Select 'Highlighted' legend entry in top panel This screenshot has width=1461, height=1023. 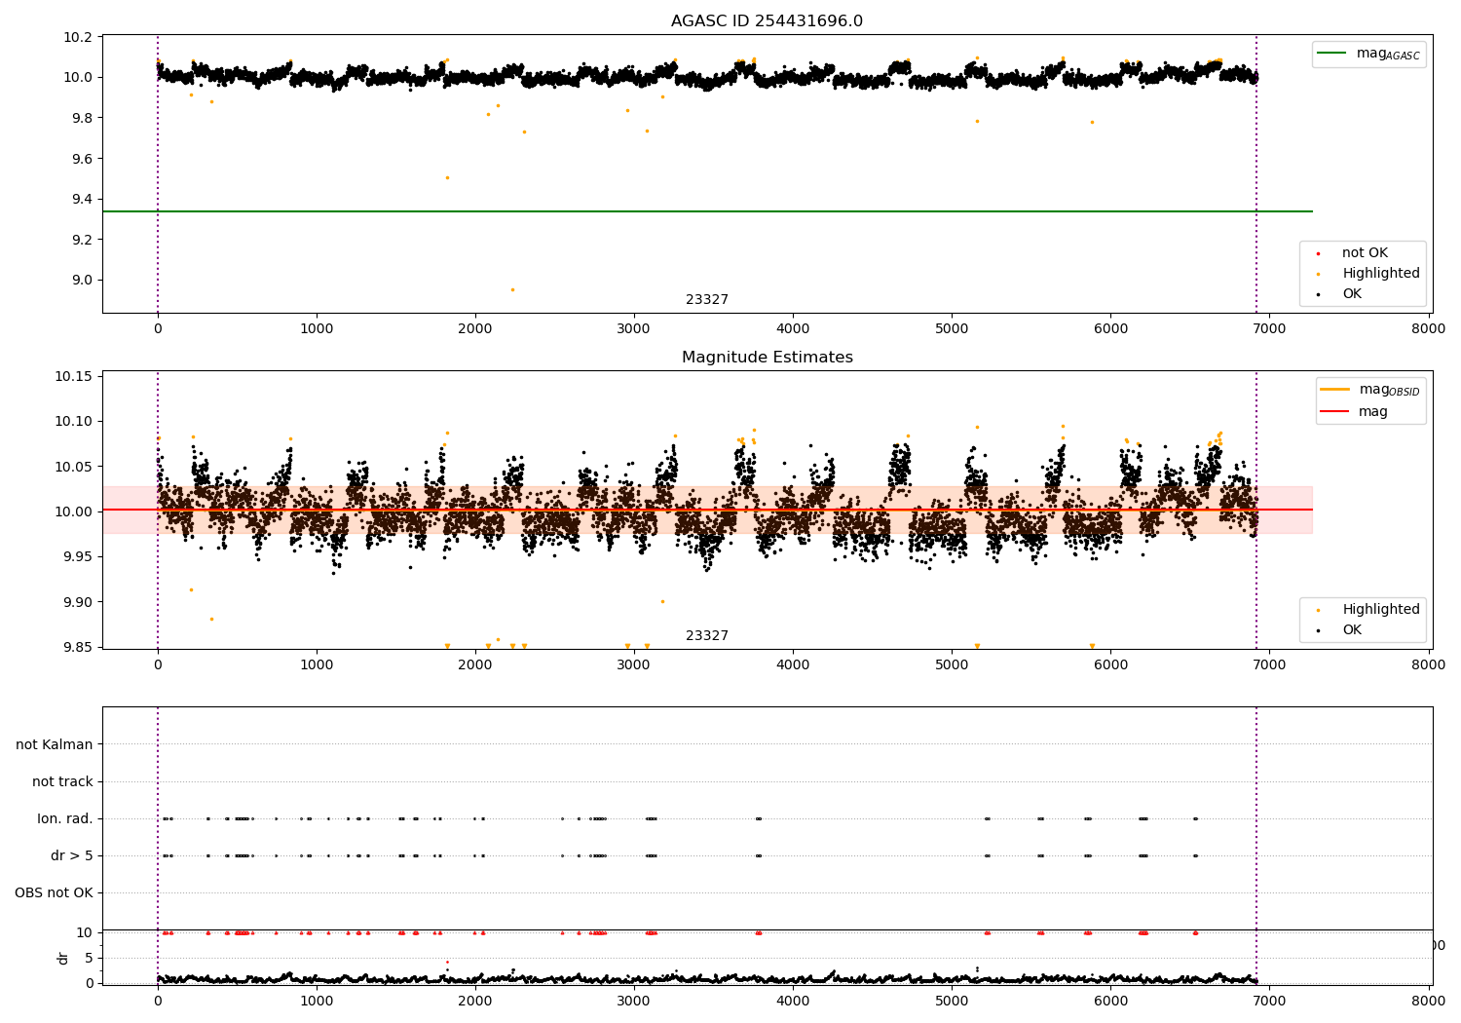click(1380, 274)
